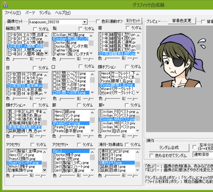This screenshot has width=213, height=192.
Task: Enable ランダム for 漫符・効果線など
Action: click(127, 145)
